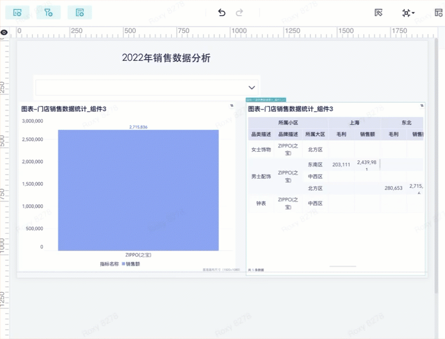
Task: Click the add filter component icon
Action: tap(49, 13)
